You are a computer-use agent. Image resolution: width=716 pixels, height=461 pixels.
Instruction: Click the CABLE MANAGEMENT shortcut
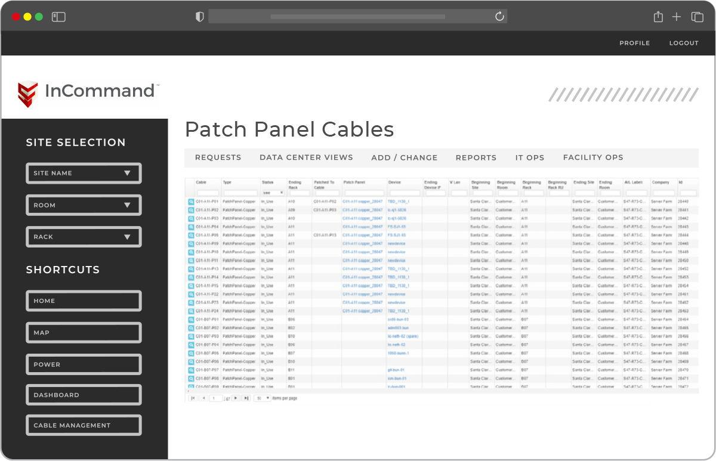[84, 425]
